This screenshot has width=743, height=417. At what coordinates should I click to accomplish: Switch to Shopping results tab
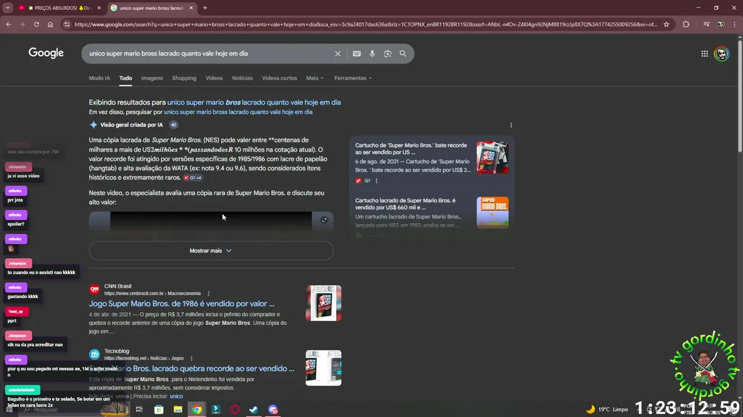pyautogui.click(x=184, y=78)
